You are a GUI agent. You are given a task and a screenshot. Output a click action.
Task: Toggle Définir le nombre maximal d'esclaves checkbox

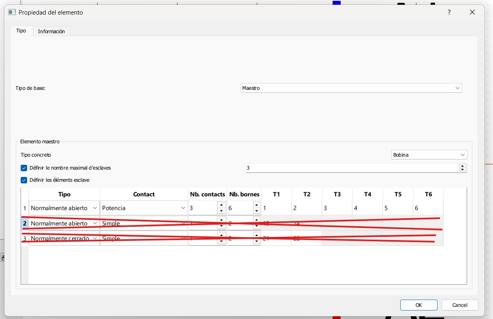coord(24,168)
